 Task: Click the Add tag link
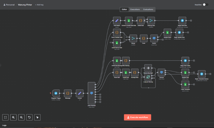[39, 5]
